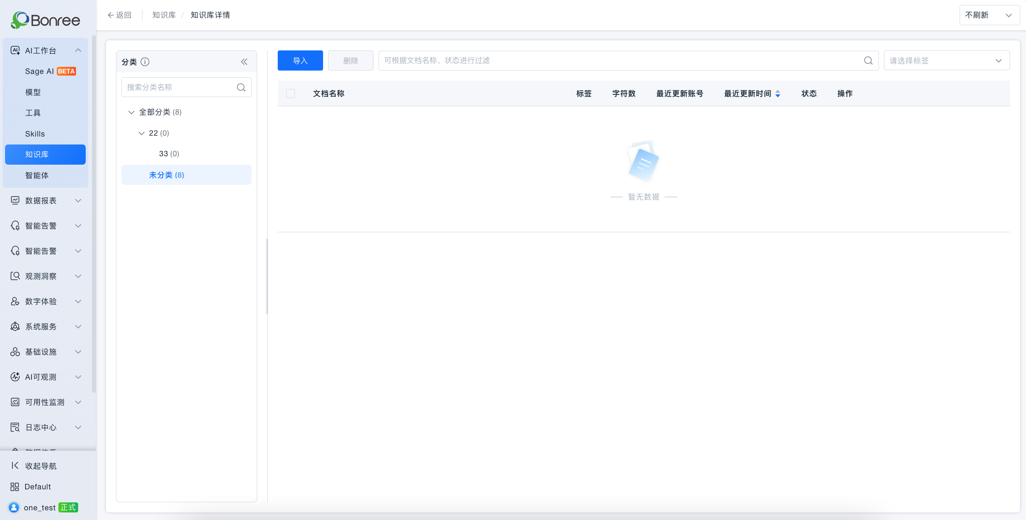Open the 不刷新 refresh interval dropdown
Viewport: 1026px width, 520px height.
tap(989, 15)
